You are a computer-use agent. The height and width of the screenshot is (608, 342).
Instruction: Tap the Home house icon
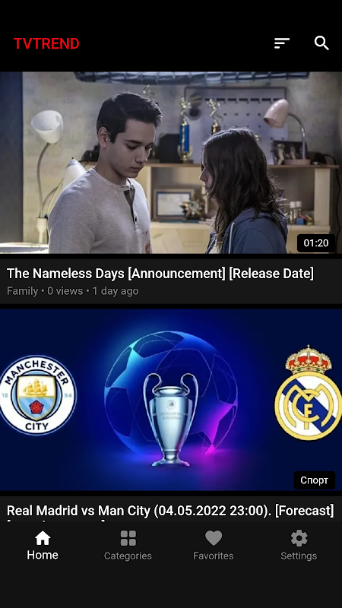(43, 538)
